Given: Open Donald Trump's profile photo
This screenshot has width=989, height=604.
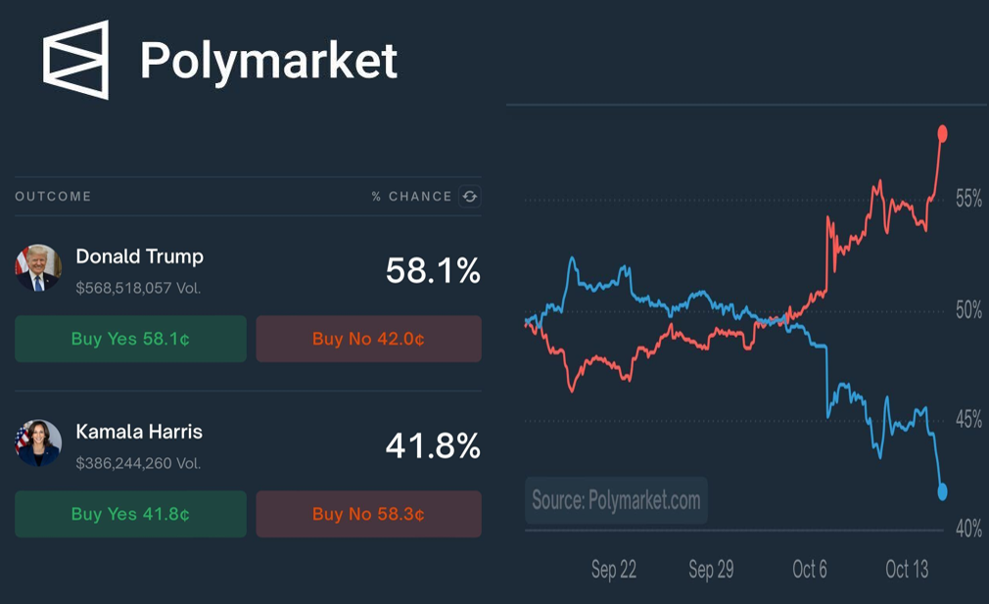Looking at the screenshot, I should 38,268.
